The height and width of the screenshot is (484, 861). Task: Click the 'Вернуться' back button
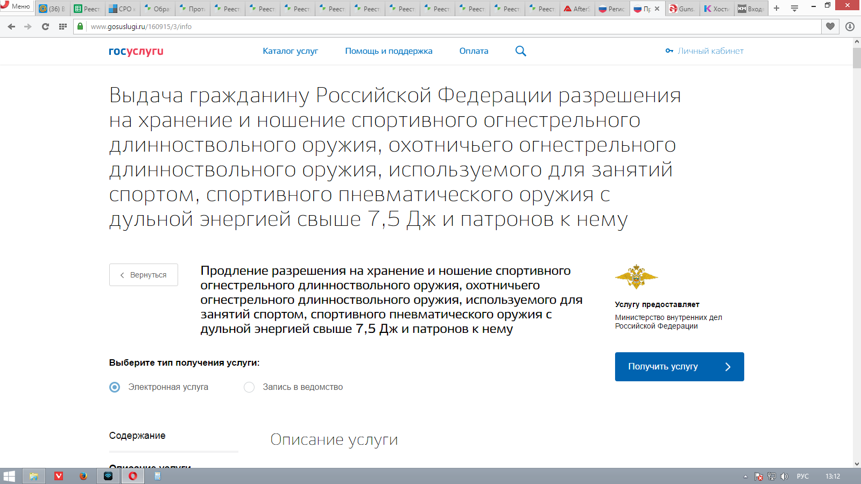point(144,275)
